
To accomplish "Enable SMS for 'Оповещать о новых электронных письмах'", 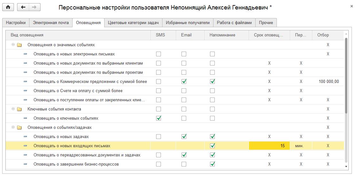I will pos(158,54).
